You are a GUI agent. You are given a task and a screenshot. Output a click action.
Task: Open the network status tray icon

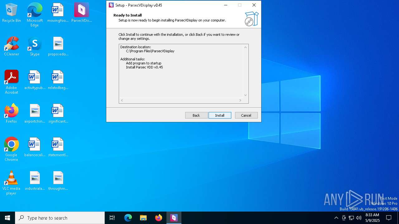pyautogui.click(x=351, y=218)
